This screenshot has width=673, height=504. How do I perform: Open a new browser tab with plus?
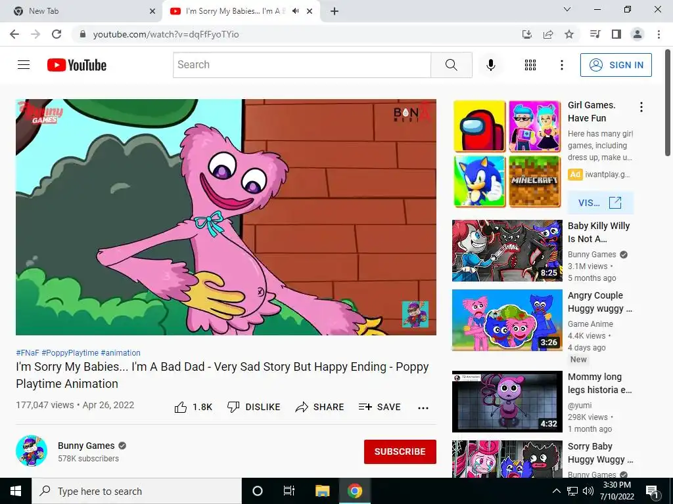(335, 11)
